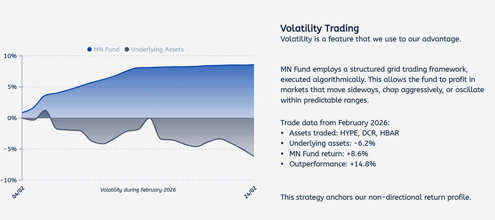Click the 'Assets traded: HYPE, DCR, HBAR' bullet
This screenshot has width=495, height=220.
tap(344, 133)
